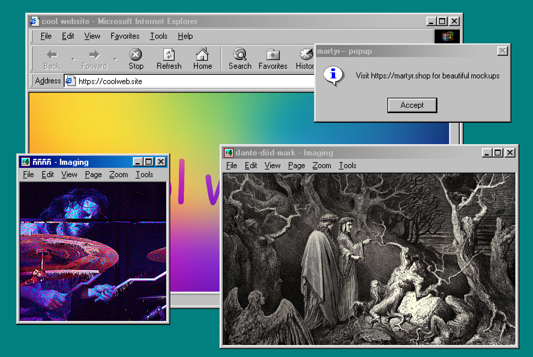Open View menu in dante-död-mark Imaging window
The width and height of the screenshot is (533, 357).
point(272,165)
